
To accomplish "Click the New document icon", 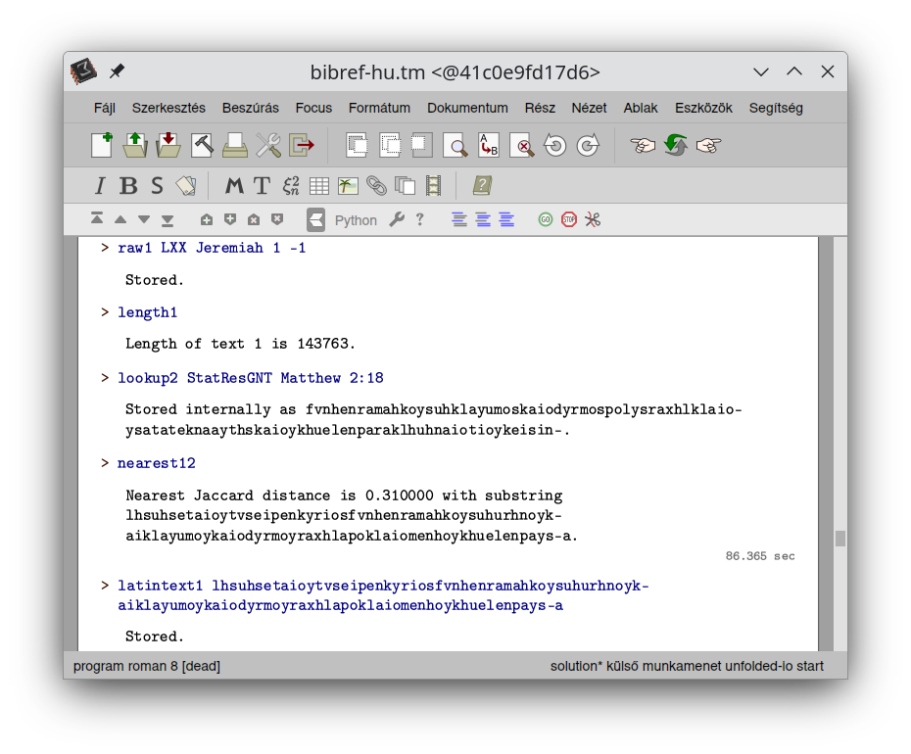I will click(x=102, y=146).
